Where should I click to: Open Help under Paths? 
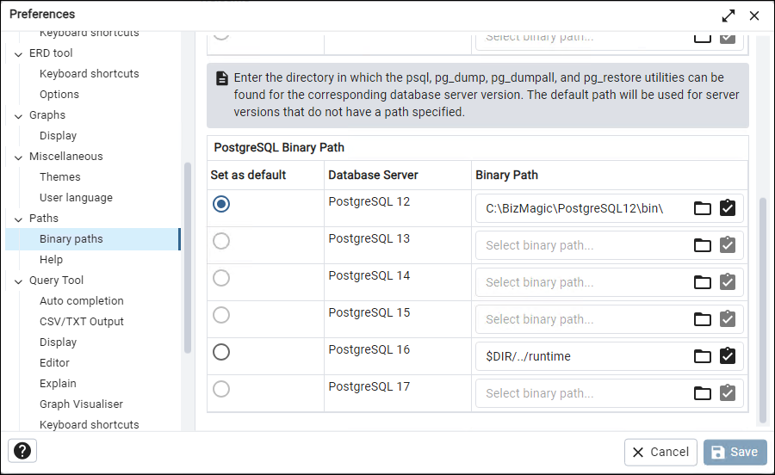click(x=51, y=260)
